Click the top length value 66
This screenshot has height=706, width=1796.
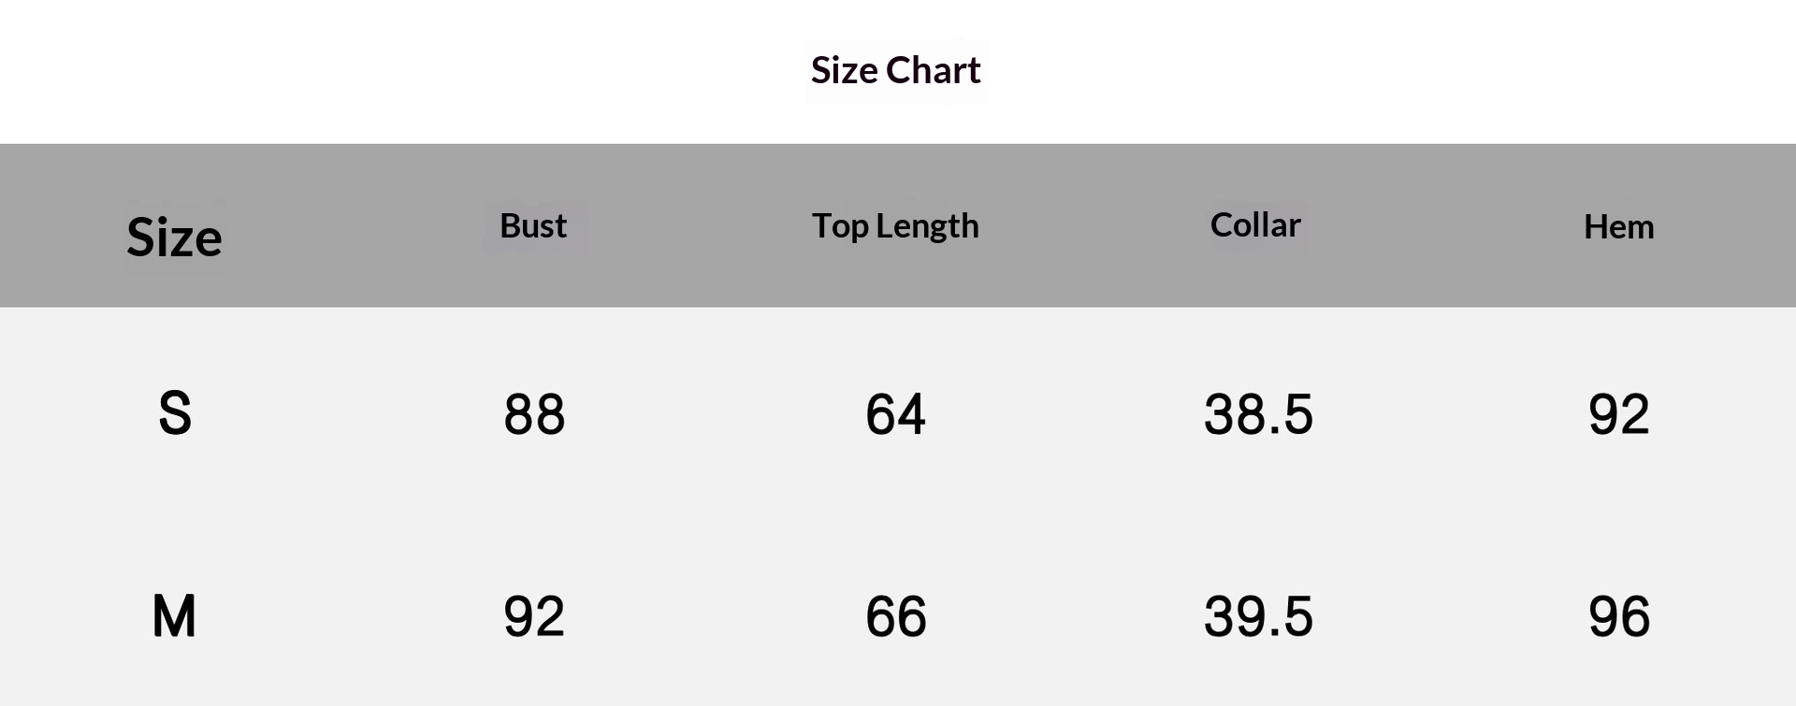tap(895, 617)
